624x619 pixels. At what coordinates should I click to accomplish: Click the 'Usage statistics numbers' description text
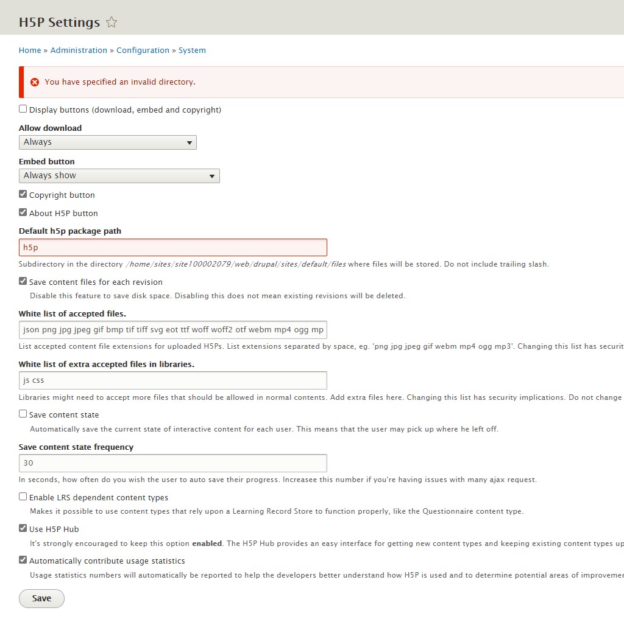327,575
